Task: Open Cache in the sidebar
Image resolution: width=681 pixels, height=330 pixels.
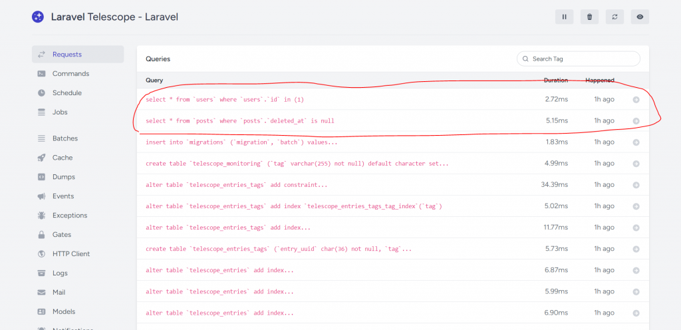Action: [x=78, y=157]
